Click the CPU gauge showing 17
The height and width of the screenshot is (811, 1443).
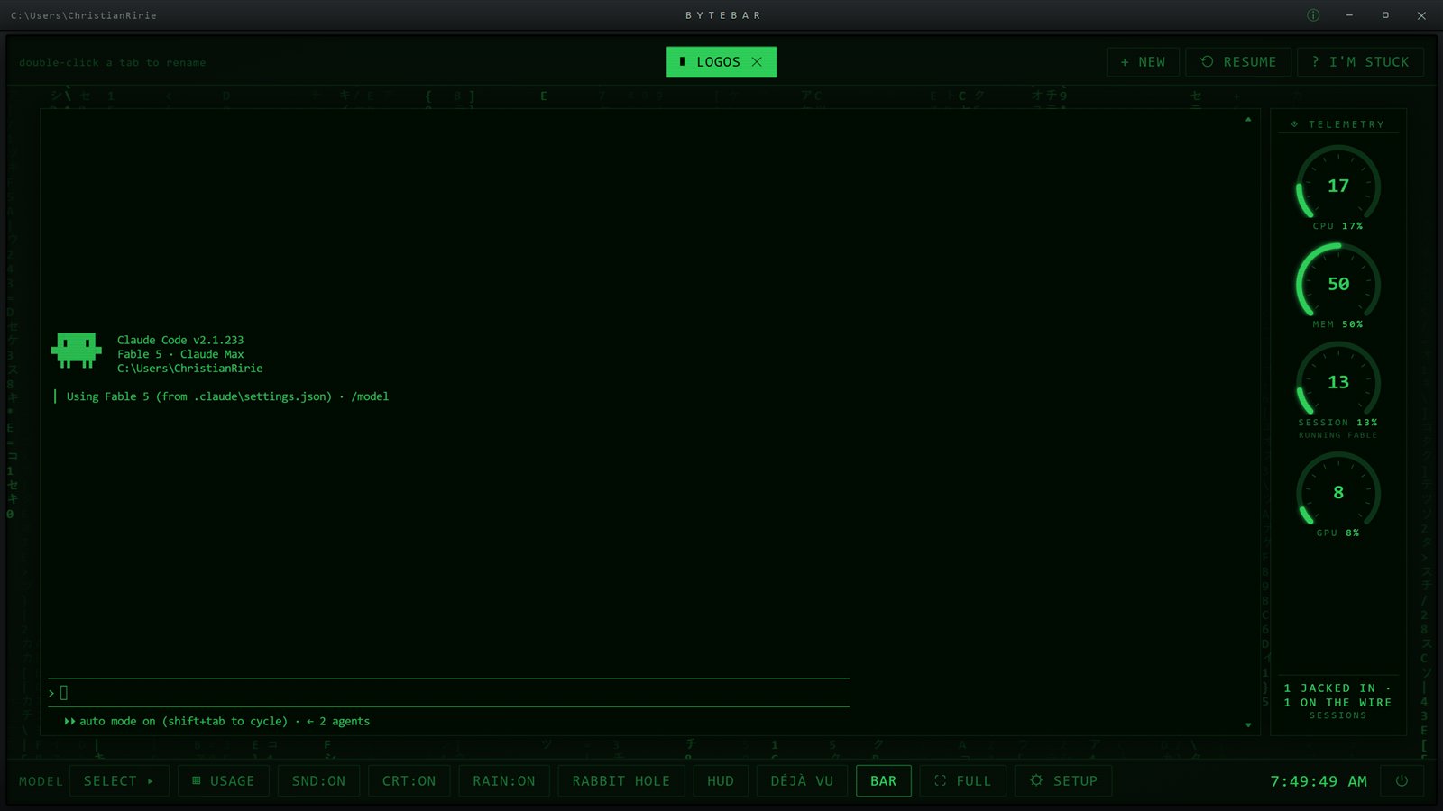pos(1338,187)
